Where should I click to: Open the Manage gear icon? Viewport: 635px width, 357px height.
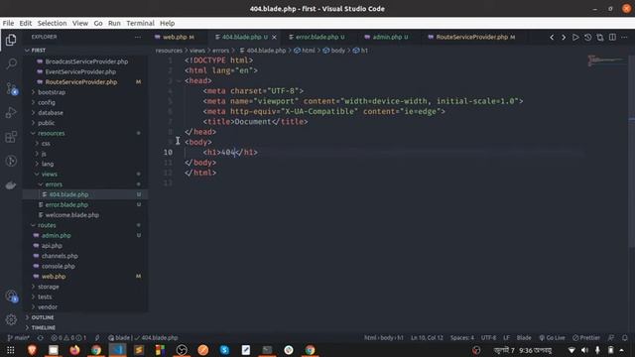[11, 319]
